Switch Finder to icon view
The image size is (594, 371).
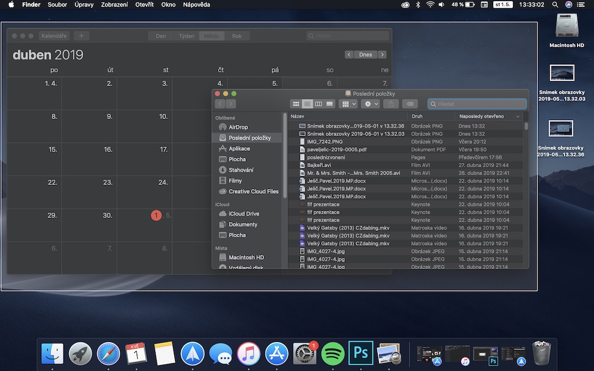pyautogui.click(x=296, y=104)
